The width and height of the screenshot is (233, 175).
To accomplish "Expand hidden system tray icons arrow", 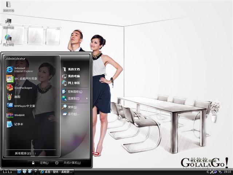I will pyautogui.click(x=208, y=172).
